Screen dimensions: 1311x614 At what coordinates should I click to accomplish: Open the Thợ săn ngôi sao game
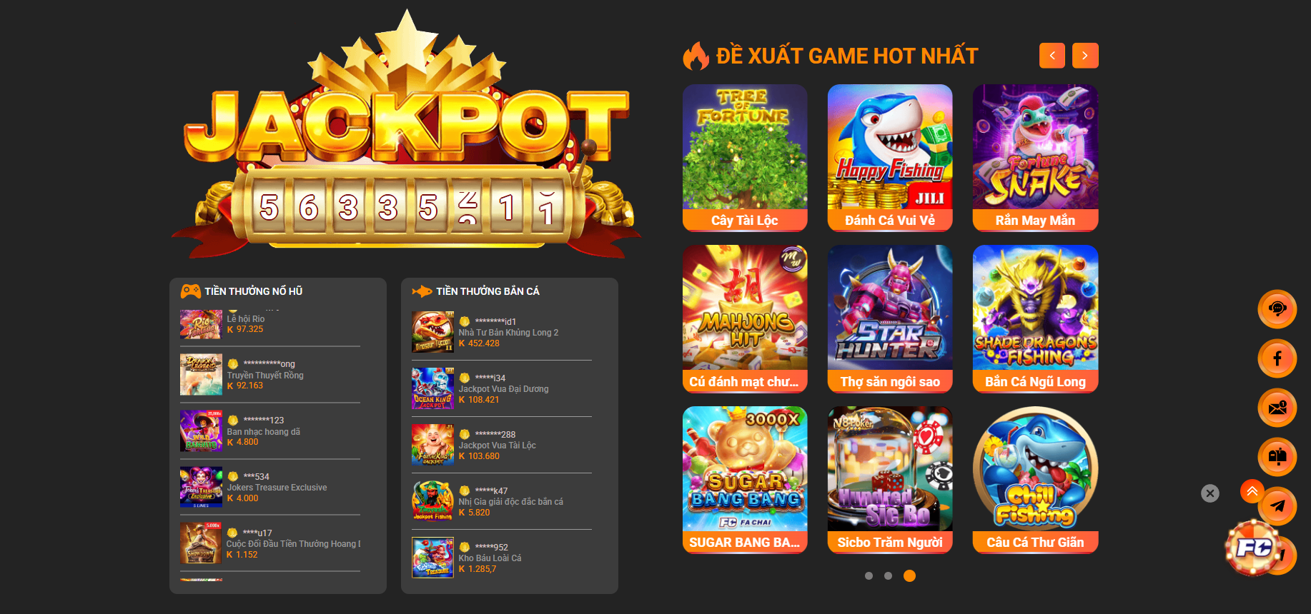[890, 319]
